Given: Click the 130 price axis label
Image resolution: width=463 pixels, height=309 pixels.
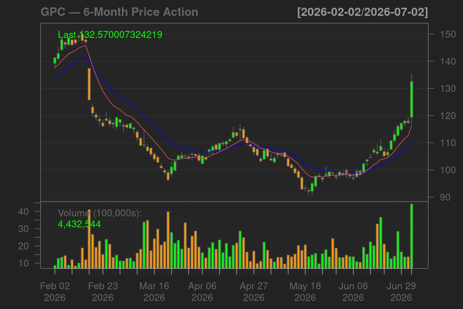Looking at the screenshot, I should pos(448,88).
